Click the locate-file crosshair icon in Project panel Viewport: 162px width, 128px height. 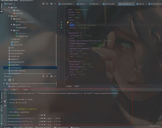(x=43, y=4)
